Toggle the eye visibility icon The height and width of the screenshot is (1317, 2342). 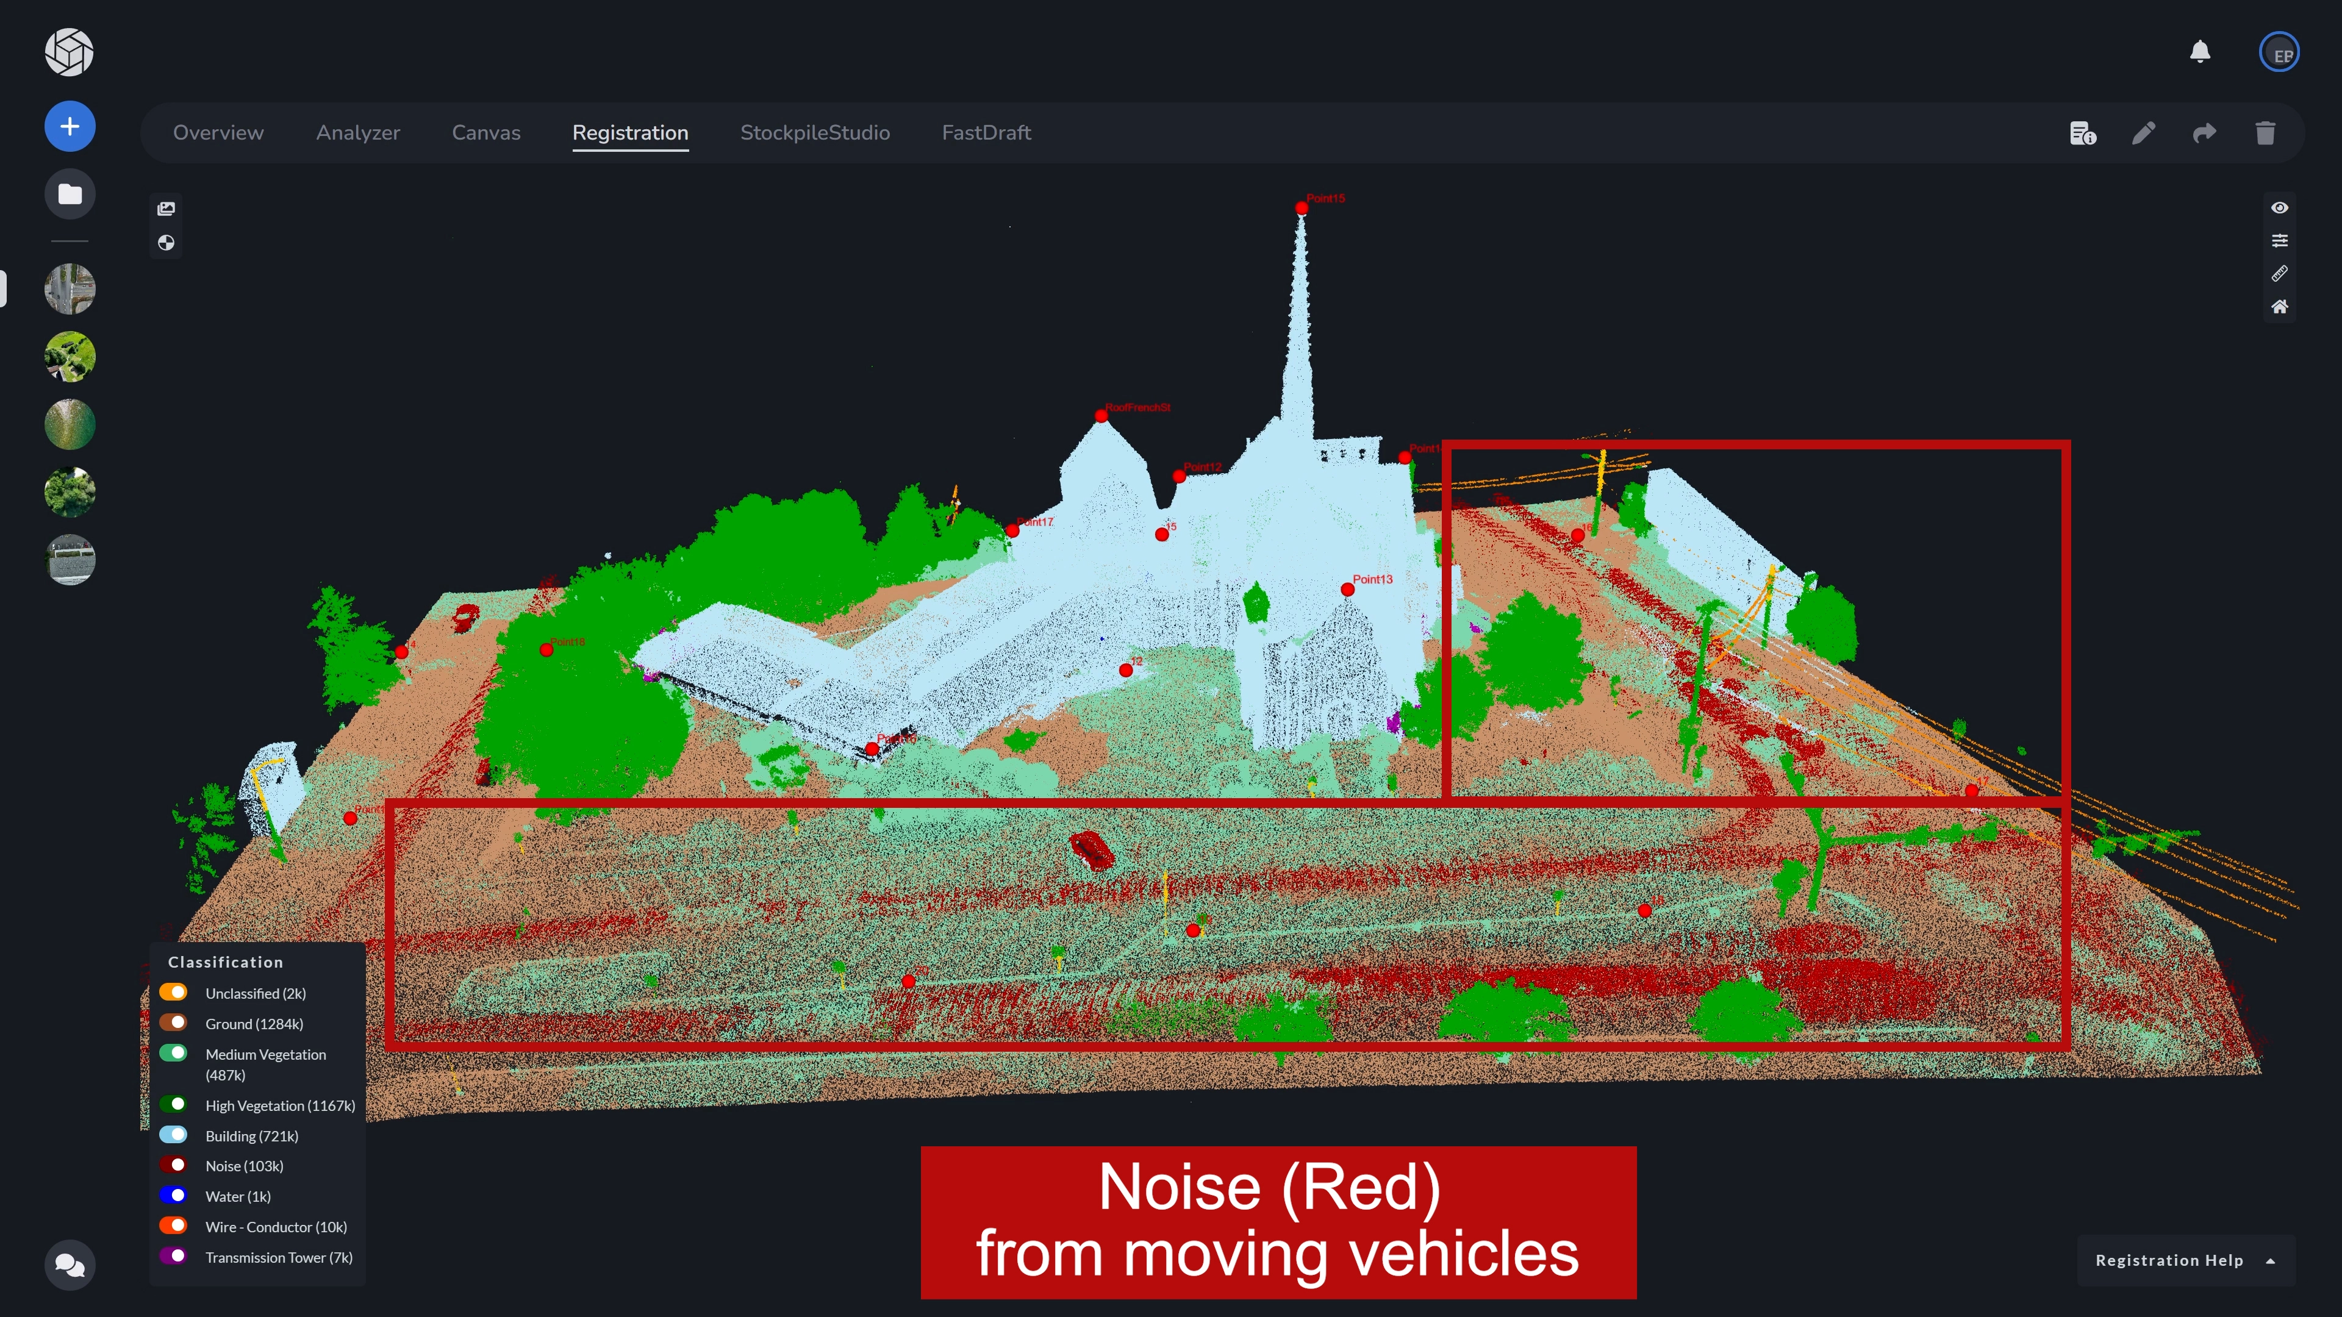[x=2279, y=207]
